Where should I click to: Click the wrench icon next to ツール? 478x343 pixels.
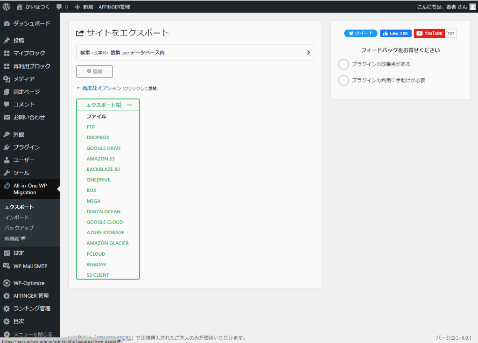pyautogui.click(x=7, y=173)
